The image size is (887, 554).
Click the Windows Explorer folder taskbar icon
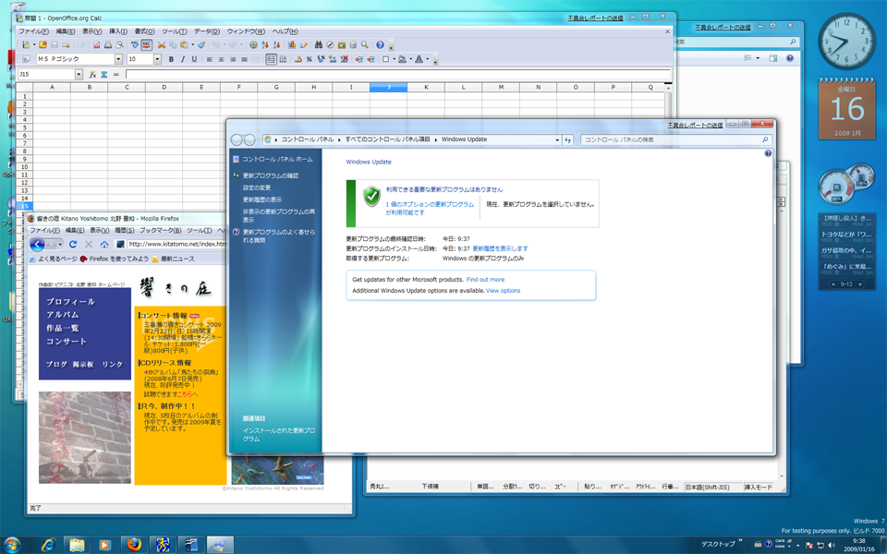(x=77, y=545)
